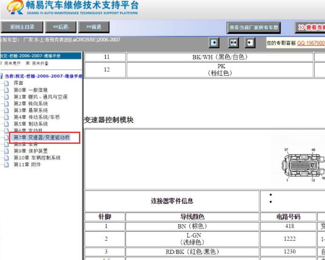This screenshot has width=325, height=260.
Task: Open 第9章 保护装置
Action: click(31, 151)
